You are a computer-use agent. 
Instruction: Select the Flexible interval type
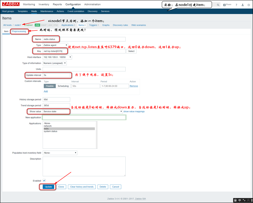[50, 86]
